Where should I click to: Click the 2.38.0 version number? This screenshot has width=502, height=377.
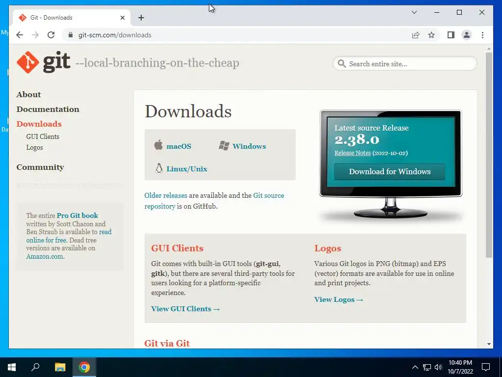[x=357, y=139]
